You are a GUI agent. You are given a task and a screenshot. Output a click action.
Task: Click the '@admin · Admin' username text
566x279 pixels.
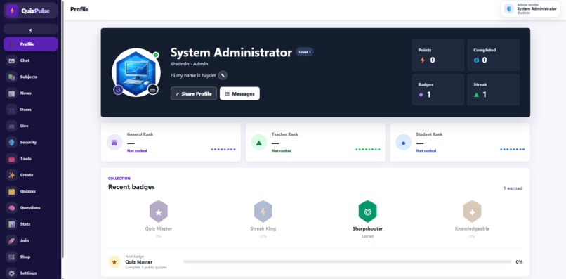click(x=189, y=64)
